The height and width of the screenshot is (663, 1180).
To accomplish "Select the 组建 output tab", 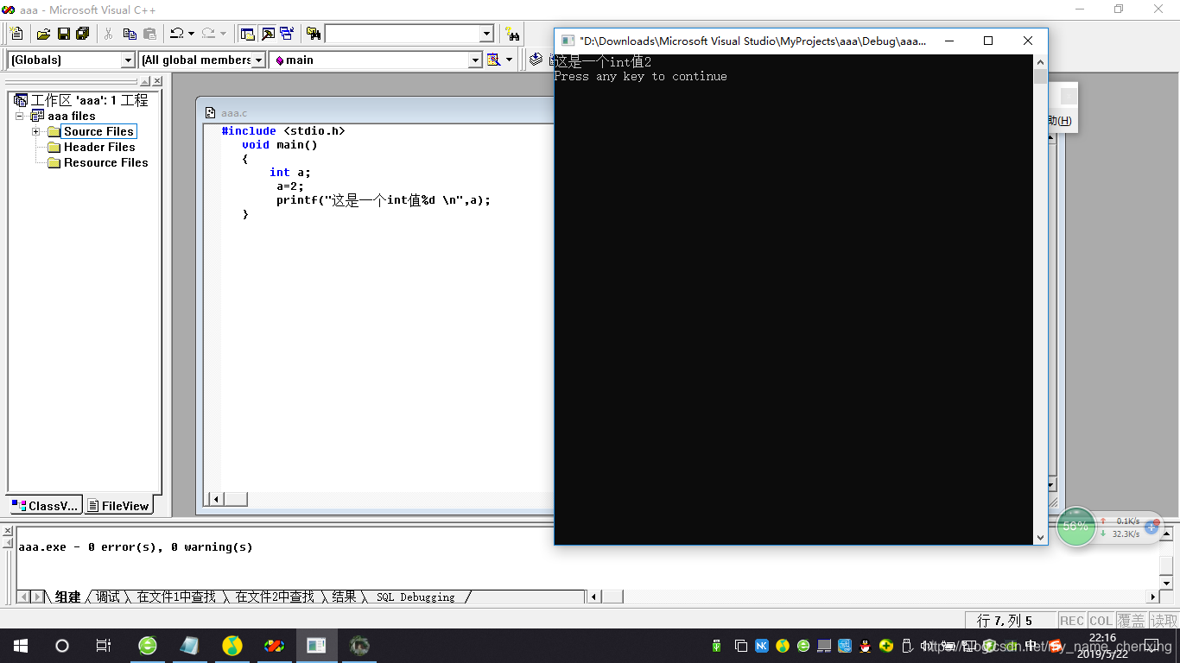I will [67, 597].
